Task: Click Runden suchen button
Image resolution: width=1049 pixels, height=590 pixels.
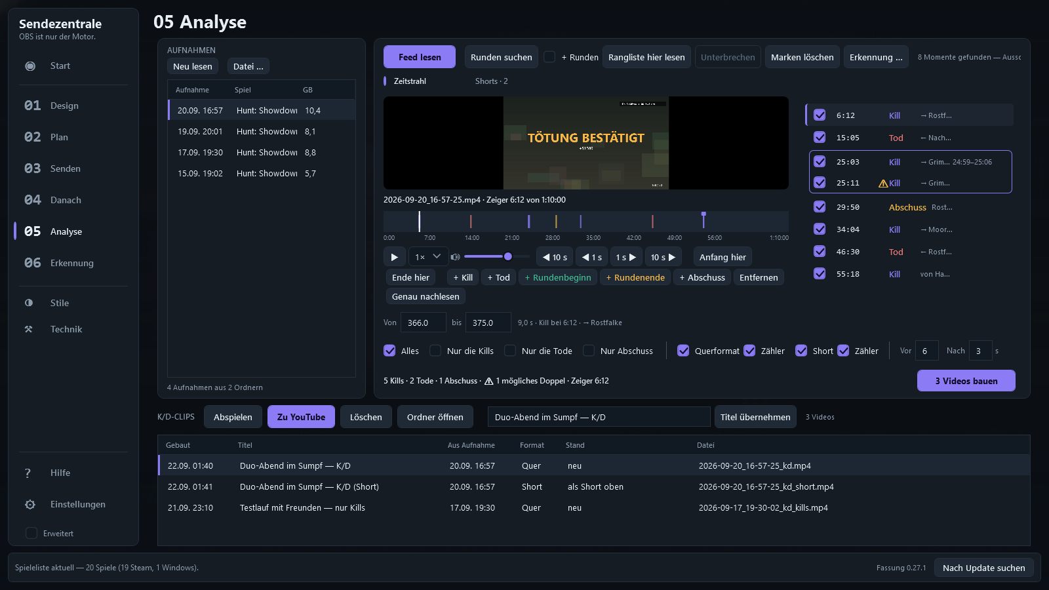Action: point(502,57)
